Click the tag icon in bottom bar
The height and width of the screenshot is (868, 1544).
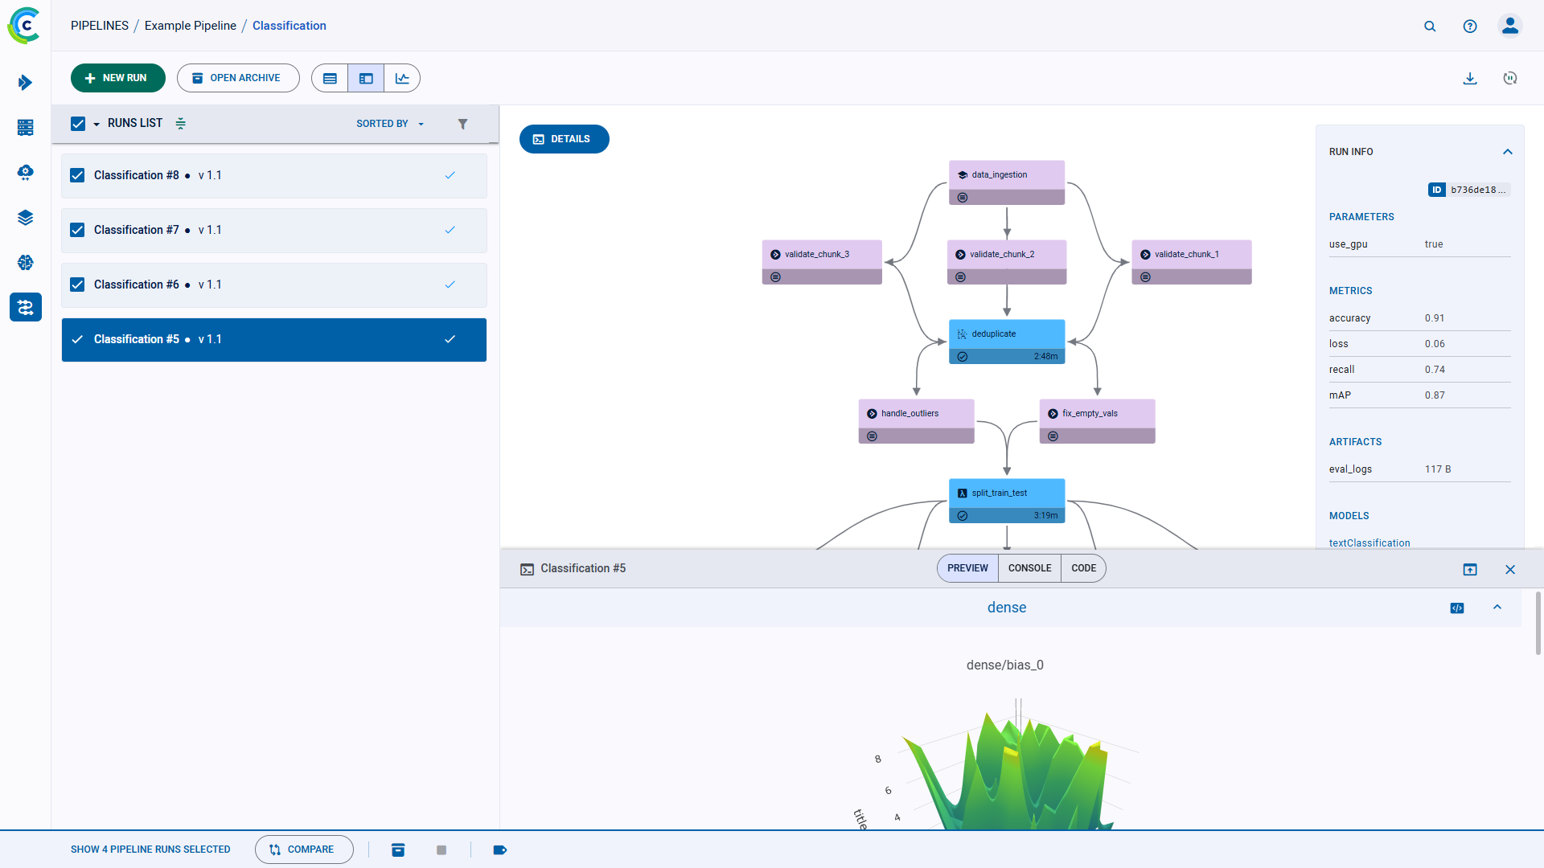click(x=499, y=850)
